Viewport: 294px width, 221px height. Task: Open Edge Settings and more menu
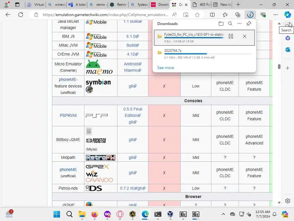coord(276,15)
